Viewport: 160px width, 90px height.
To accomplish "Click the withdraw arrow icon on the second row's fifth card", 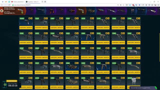I will pyautogui.click(x=93, y=33).
